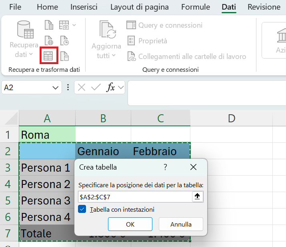Click the help question mark in Crea tabella
Screen dimensions: 286x247
pos(165,167)
